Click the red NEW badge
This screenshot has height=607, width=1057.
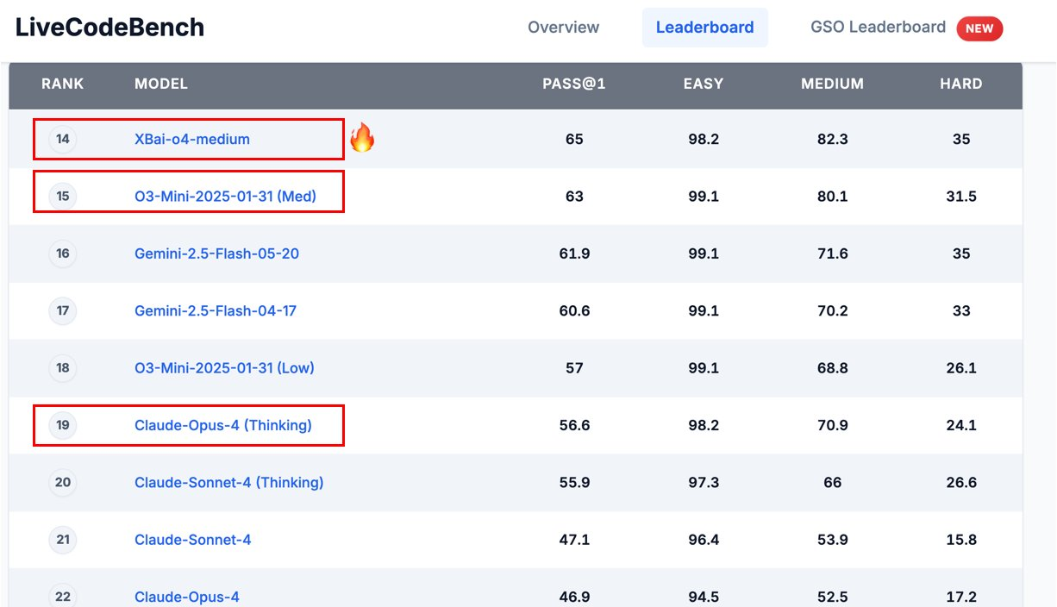[979, 28]
